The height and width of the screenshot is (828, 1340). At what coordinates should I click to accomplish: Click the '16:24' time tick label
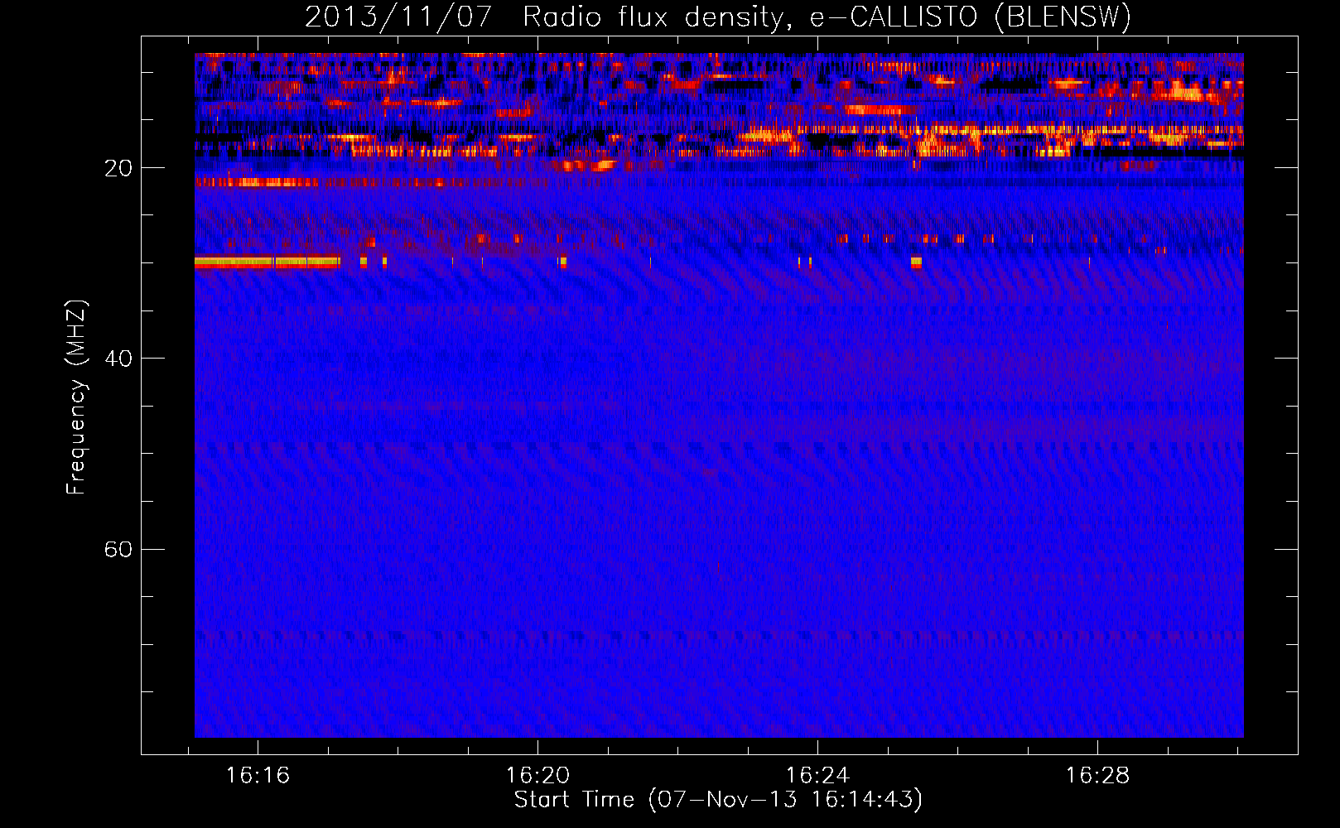coord(817,776)
